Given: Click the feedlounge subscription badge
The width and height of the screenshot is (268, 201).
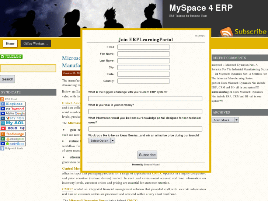Looking at the screenshot, I should tap(13, 134).
